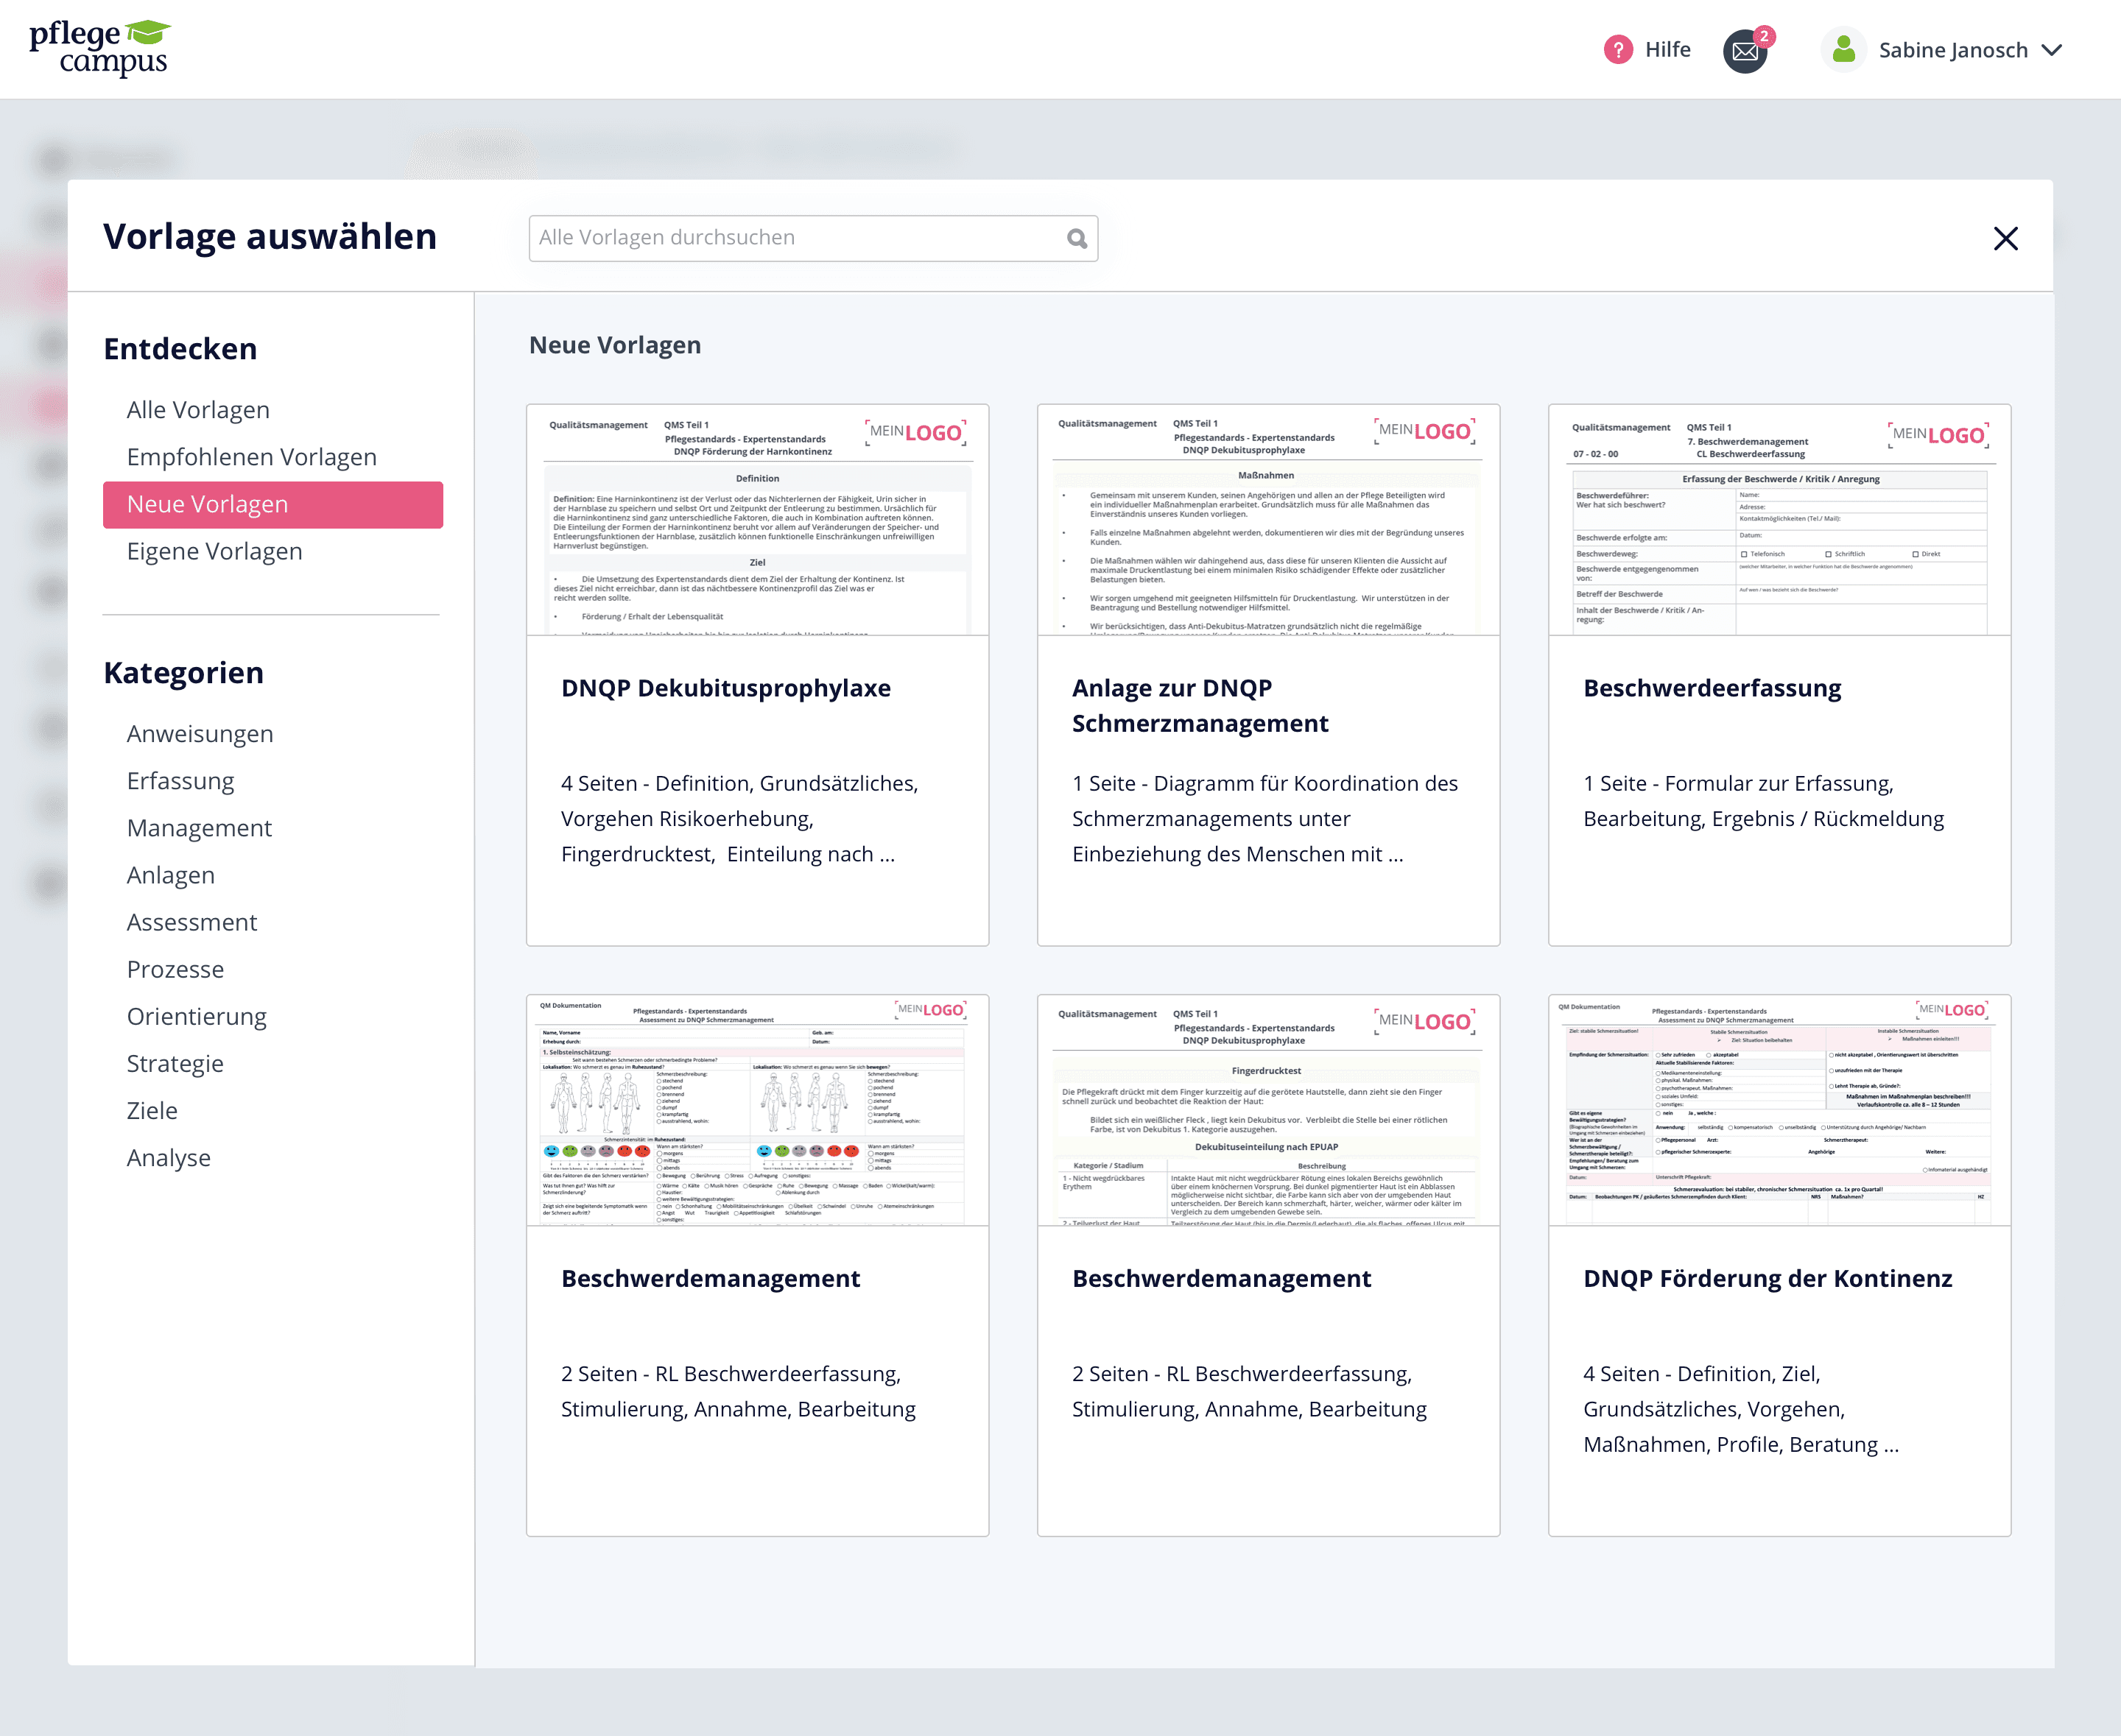
Task: Select the Beschwerdeerfassung template preview
Action: (1779, 520)
